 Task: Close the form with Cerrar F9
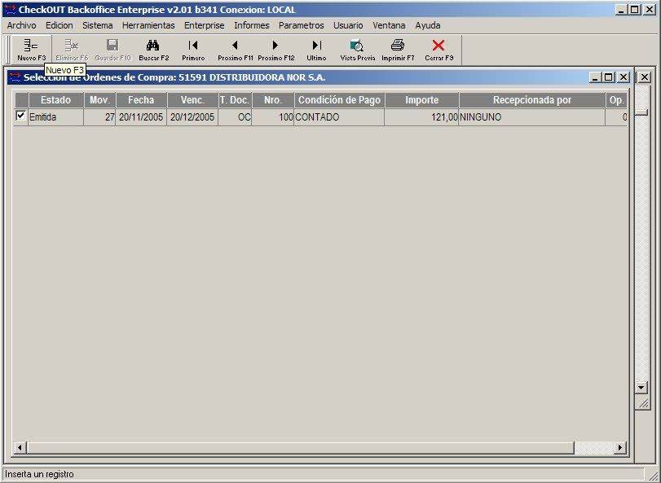[x=438, y=50]
